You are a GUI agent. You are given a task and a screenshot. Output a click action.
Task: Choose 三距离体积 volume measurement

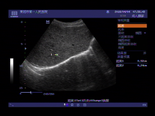pos(126,37)
